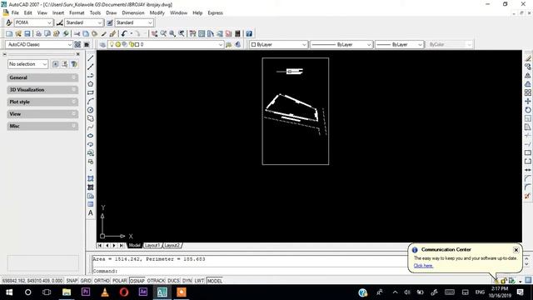Toggle GRID display in status bar
This screenshot has height=300, width=533.
tap(86, 281)
